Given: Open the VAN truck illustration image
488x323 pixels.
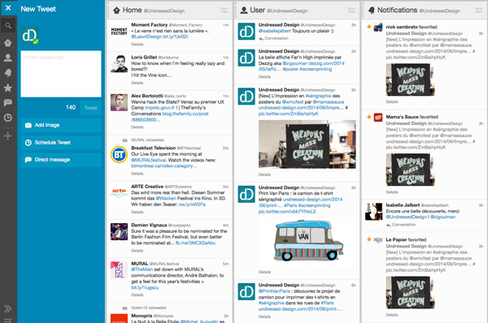Looking at the screenshot, I should pos(307,241).
